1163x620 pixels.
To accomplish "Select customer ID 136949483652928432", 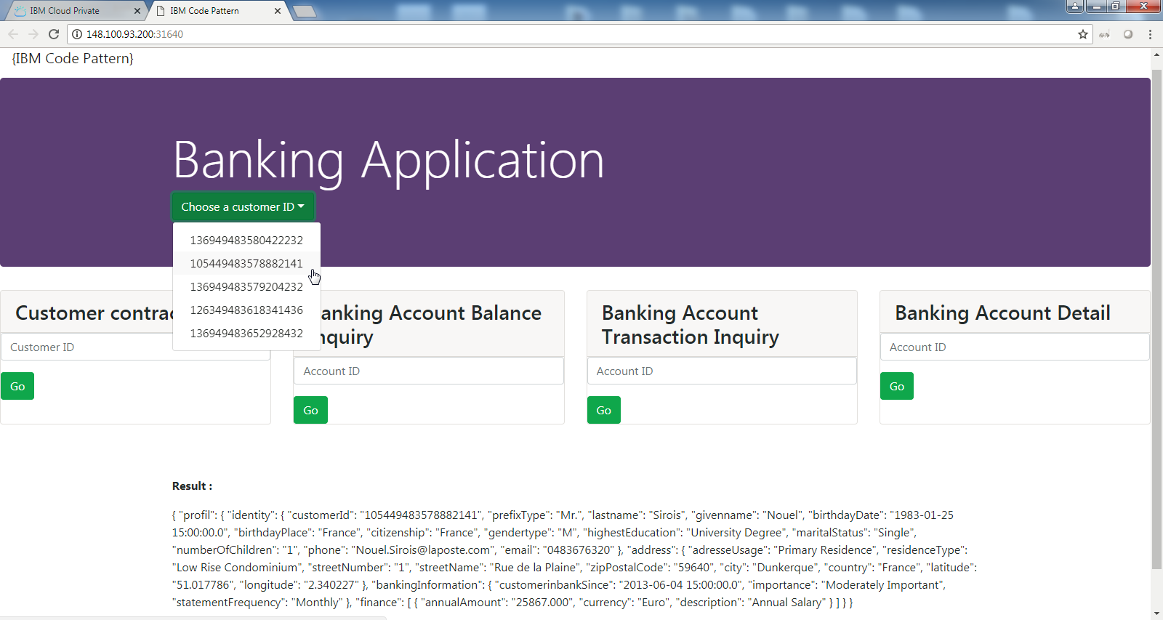I will coord(246,333).
